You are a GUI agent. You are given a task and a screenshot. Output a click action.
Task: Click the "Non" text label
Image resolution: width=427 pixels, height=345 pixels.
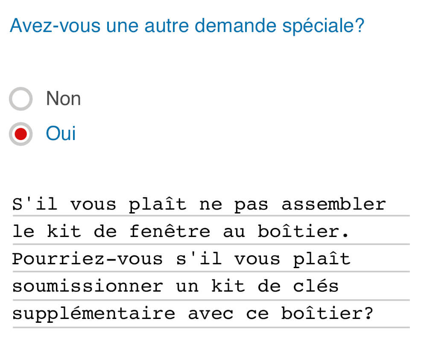tap(63, 99)
